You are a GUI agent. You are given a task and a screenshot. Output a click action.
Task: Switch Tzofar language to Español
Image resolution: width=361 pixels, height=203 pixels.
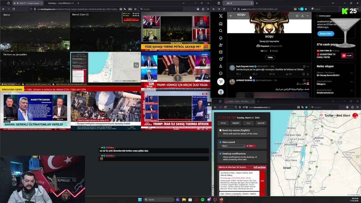click(x=236, y=123)
